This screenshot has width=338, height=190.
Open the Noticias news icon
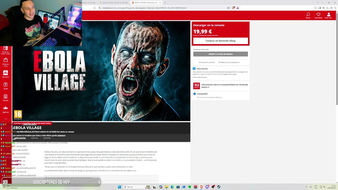point(6,98)
